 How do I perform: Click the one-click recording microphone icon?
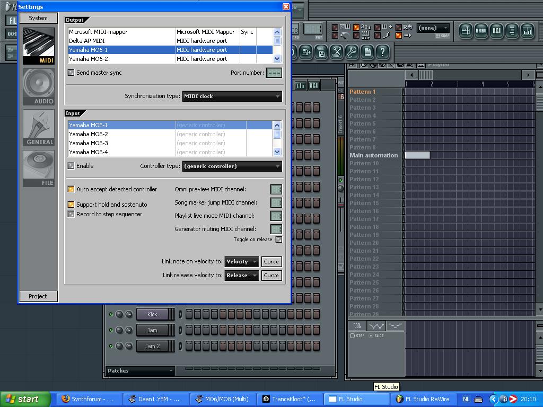point(352,52)
